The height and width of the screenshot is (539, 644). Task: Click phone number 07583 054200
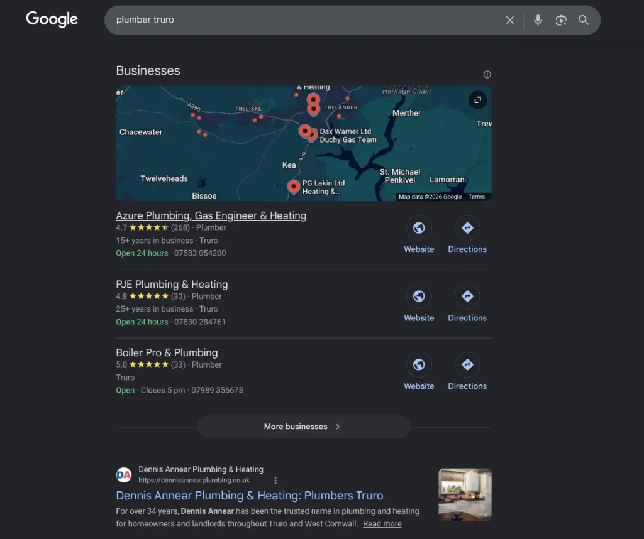[x=200, y=253]
